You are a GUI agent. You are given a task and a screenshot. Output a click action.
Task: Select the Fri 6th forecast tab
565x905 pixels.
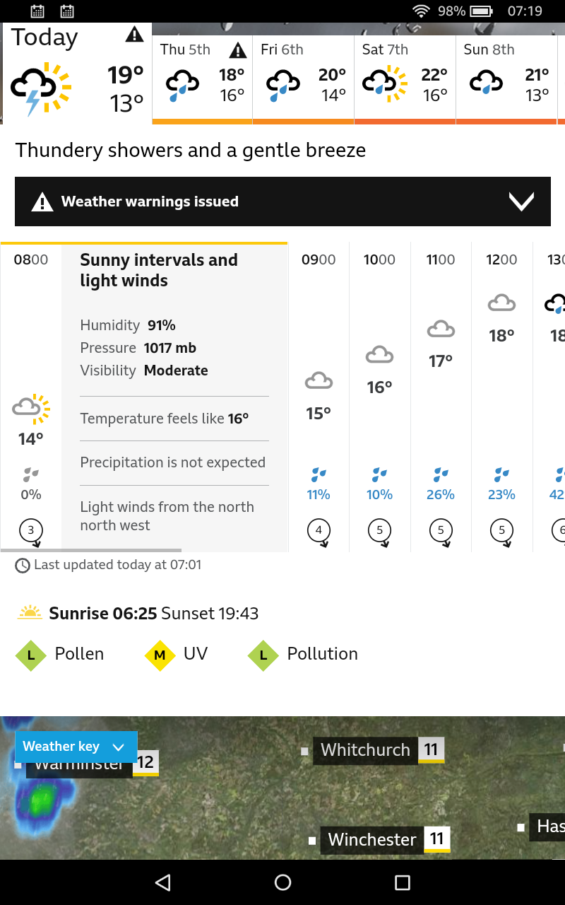pyautogui.click(x=303, y=79)
